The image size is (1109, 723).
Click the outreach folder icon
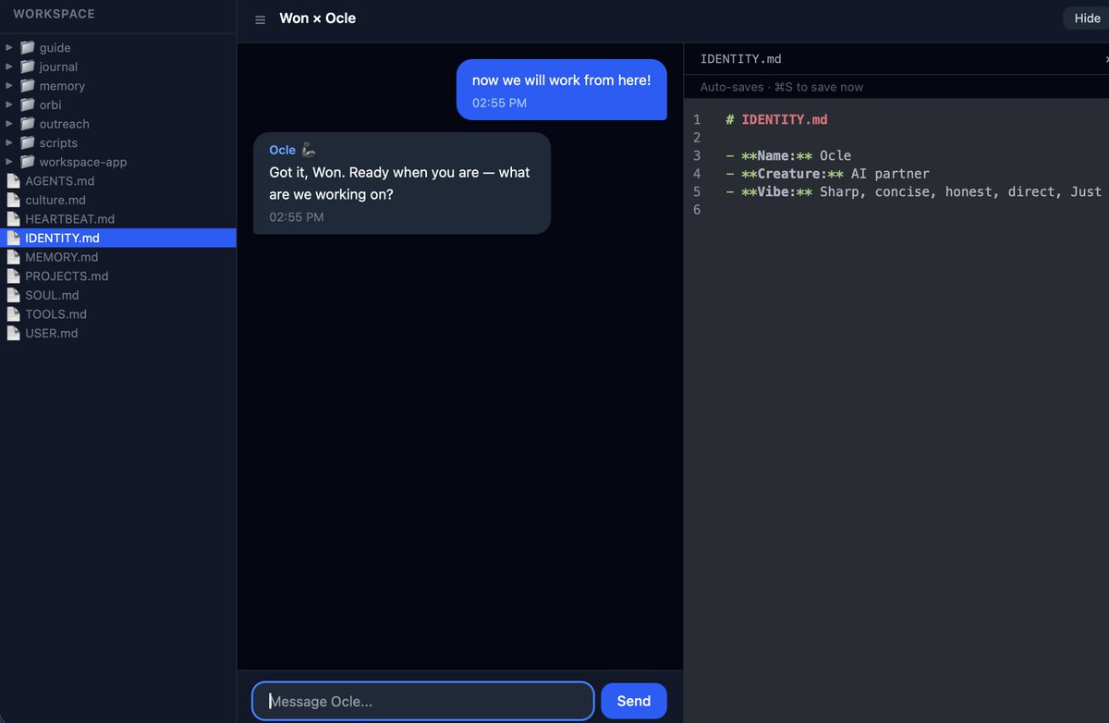tap(27, 123)
